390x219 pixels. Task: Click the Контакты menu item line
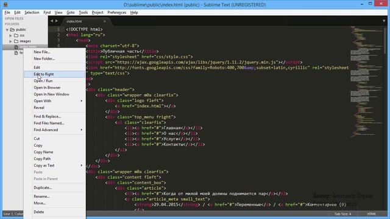pos(165,144)
